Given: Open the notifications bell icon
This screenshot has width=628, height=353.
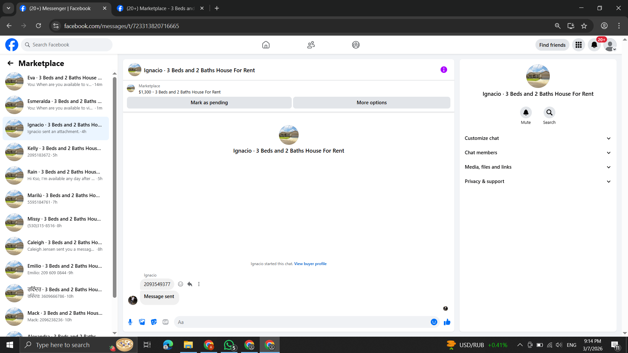Looking at the screenshot, I should click(x=594, y=45).
